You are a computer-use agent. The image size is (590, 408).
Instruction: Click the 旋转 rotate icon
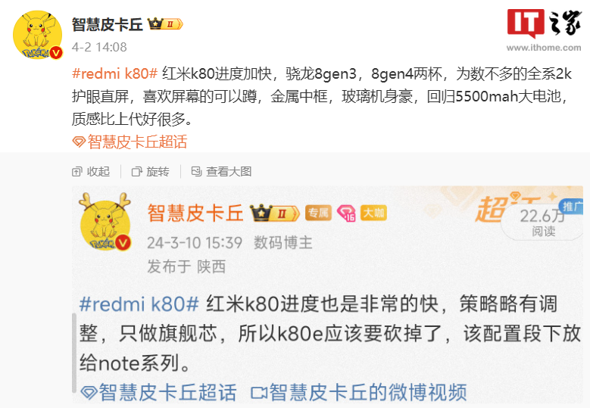136,172
